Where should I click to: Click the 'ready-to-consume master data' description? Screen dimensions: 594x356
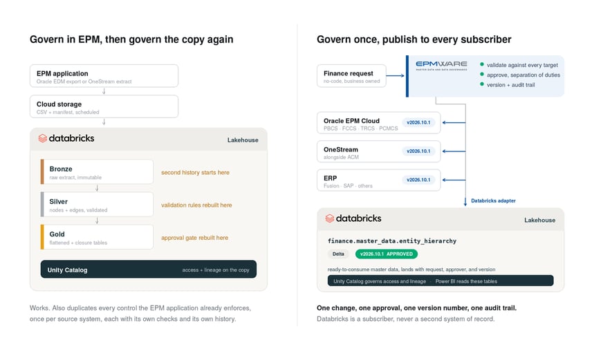(x=411, y=270)
